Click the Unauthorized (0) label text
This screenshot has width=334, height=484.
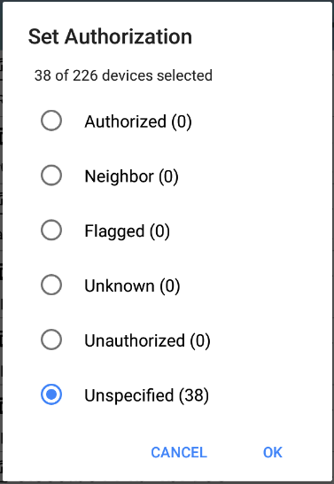pyautogui.click(x=147, y=340)
